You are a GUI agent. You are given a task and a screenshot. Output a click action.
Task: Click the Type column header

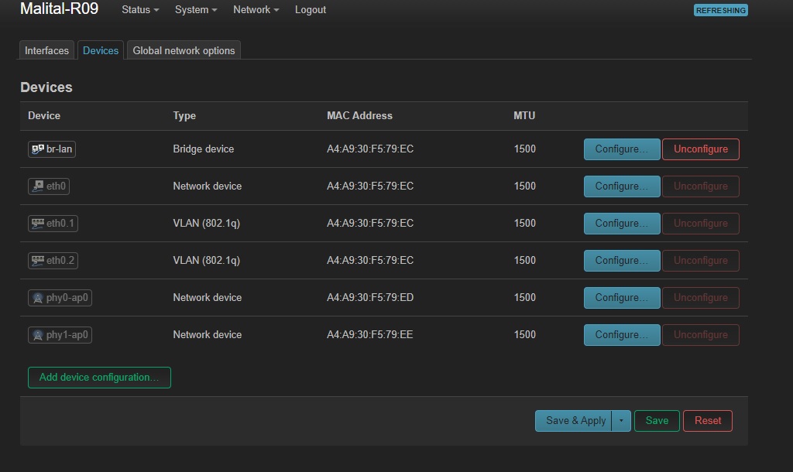184,116
